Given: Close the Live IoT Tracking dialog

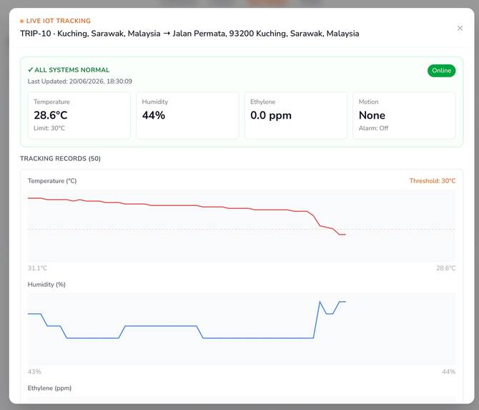Looking at the screenshot, I should [x=460, y=28].
